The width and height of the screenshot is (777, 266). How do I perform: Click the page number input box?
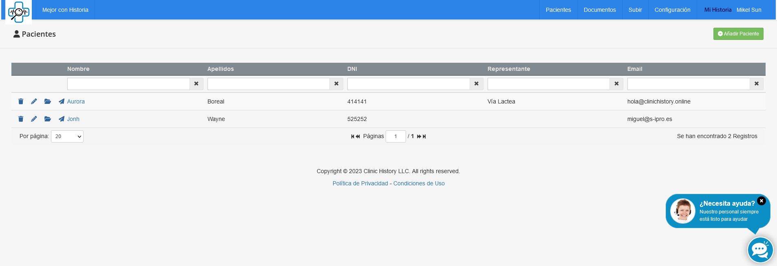[x=395, y=136]
